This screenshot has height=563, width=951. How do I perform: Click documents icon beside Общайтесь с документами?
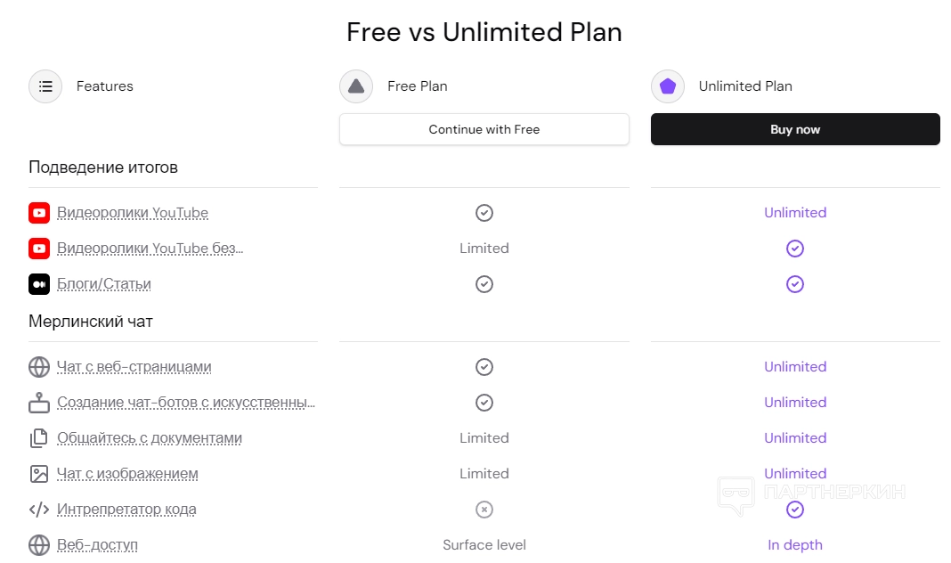tap(39, 438)
